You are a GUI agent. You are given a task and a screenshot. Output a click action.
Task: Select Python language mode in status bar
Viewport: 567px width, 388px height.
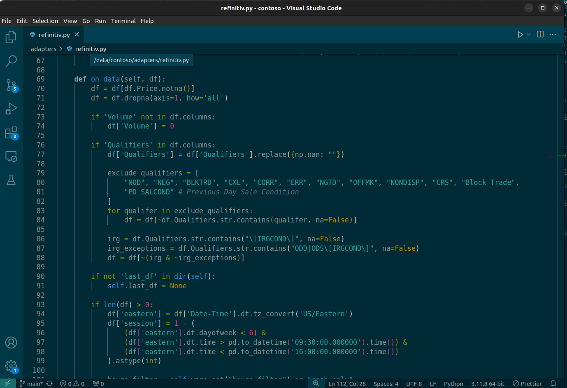coord(453,383)
